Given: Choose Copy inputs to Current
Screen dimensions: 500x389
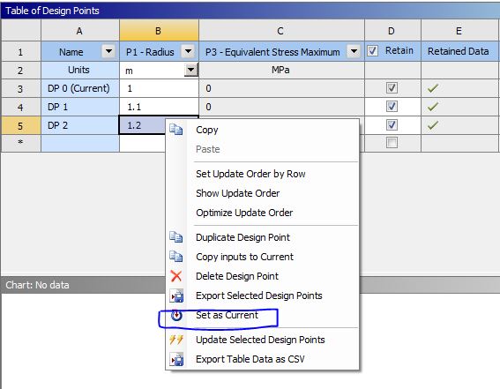Looking at the screenshot, I should (262, 257).
